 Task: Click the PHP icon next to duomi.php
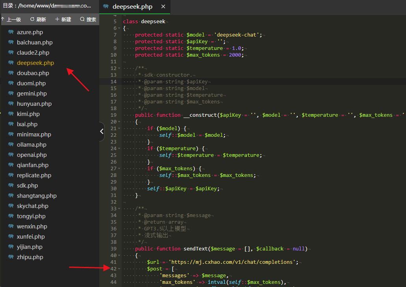[x=11, y=83]
